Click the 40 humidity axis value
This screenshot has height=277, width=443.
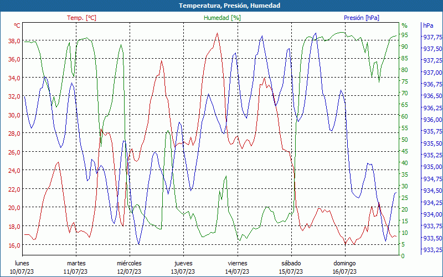coord(405,163)
